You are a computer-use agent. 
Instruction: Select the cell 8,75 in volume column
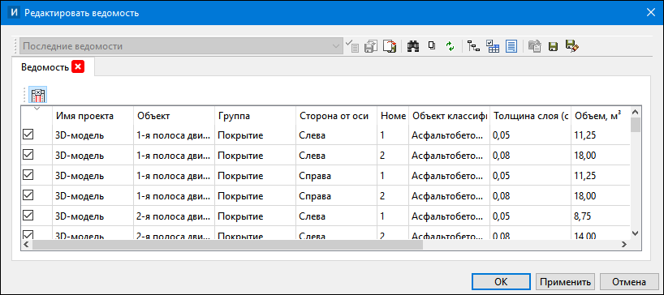coord(600,216)
